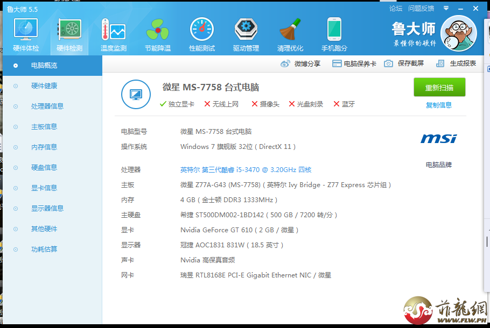Click the 鲁大师 5.5 window title
Image resolution: width=490 pixels, height=328 pixels.
[x=22, y=10]
